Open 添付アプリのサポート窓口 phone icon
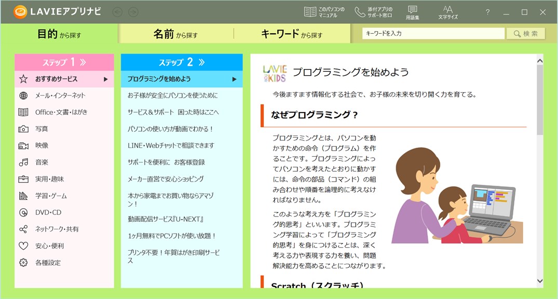Image resolution: width=558 pixels, height=299 pixels. point(360,12)
